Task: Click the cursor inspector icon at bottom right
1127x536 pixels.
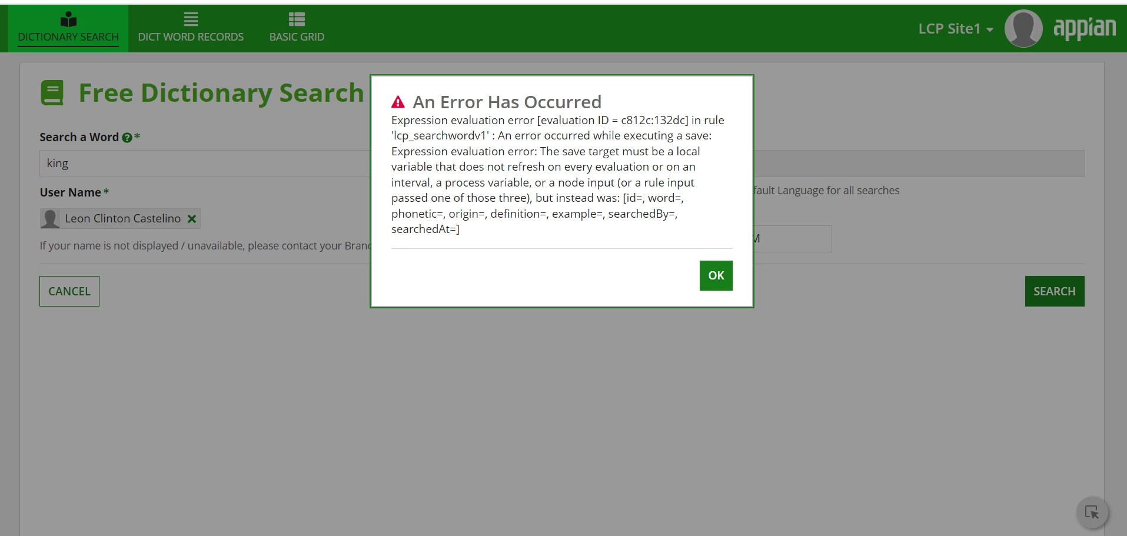Action: [x=1092, y=512]
